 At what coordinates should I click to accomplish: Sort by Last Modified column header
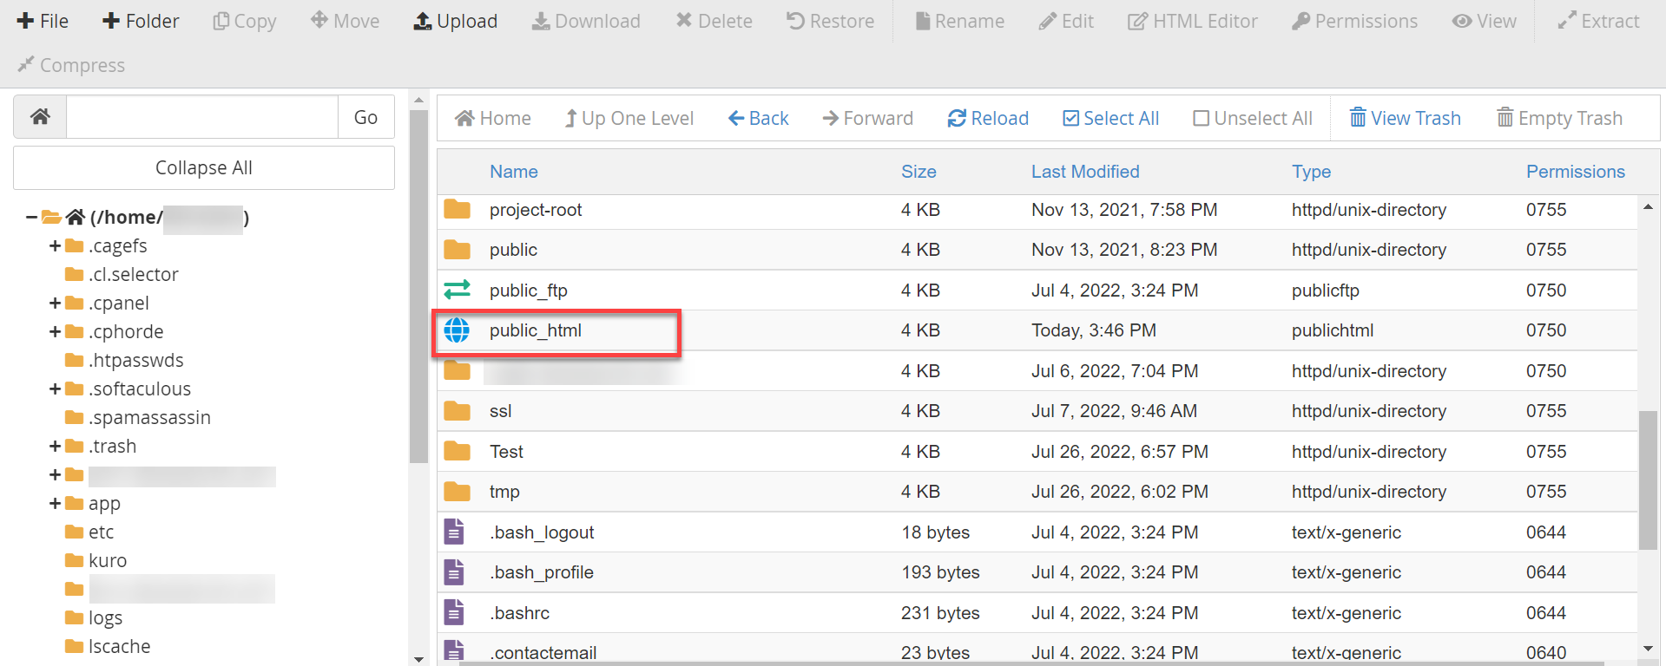point(1085,172)
